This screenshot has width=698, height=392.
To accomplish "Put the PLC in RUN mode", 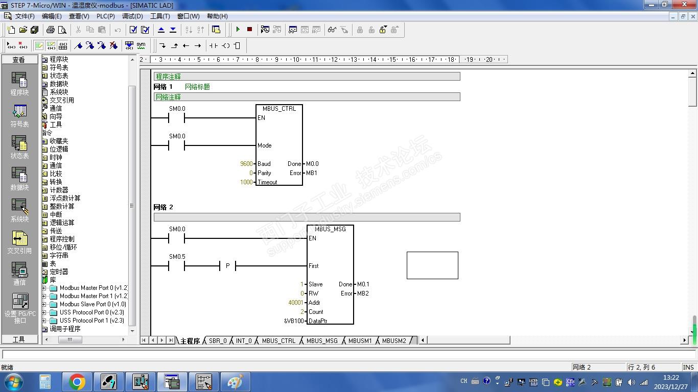I will click(238, 30).
